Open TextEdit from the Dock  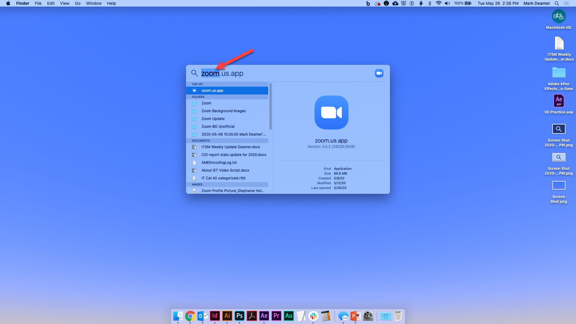point(301,316)
